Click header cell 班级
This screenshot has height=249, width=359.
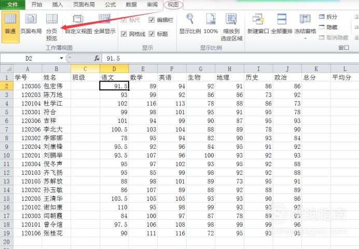(x=85, y=77)
